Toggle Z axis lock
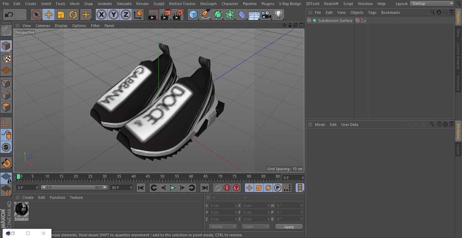This screenshot has height=238, width=462. (x=126, y=15)
